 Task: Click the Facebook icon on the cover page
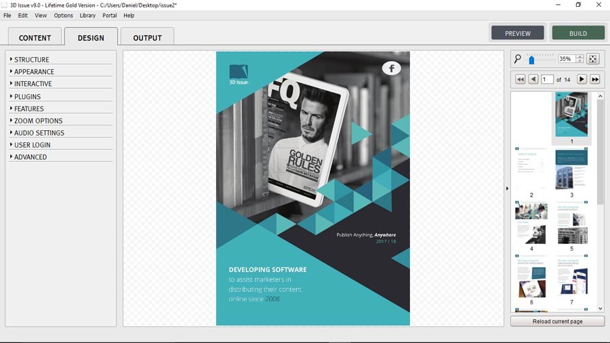pyautogui.click(x=391, y=68)
